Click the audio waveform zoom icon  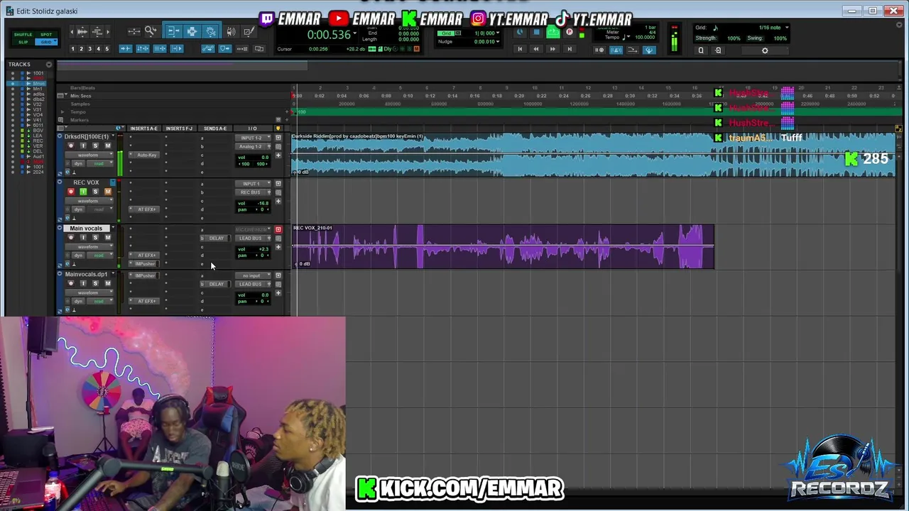(x=82, y=31)
